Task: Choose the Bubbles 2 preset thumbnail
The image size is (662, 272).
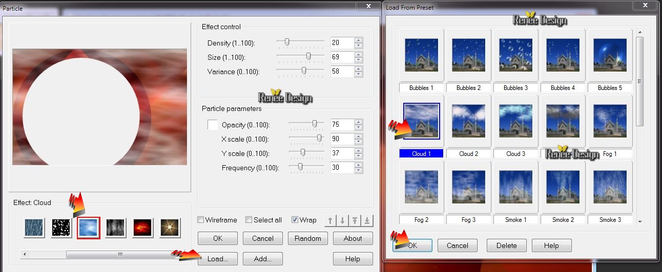Action: pos(468,55)
